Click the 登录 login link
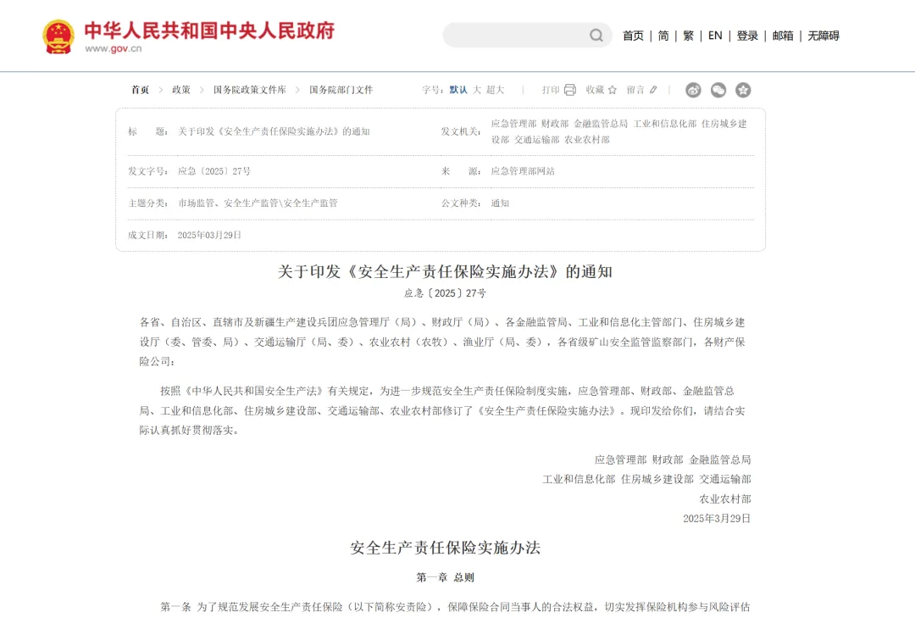This screenshot has width=915, height=618. (x=747, y=36)
